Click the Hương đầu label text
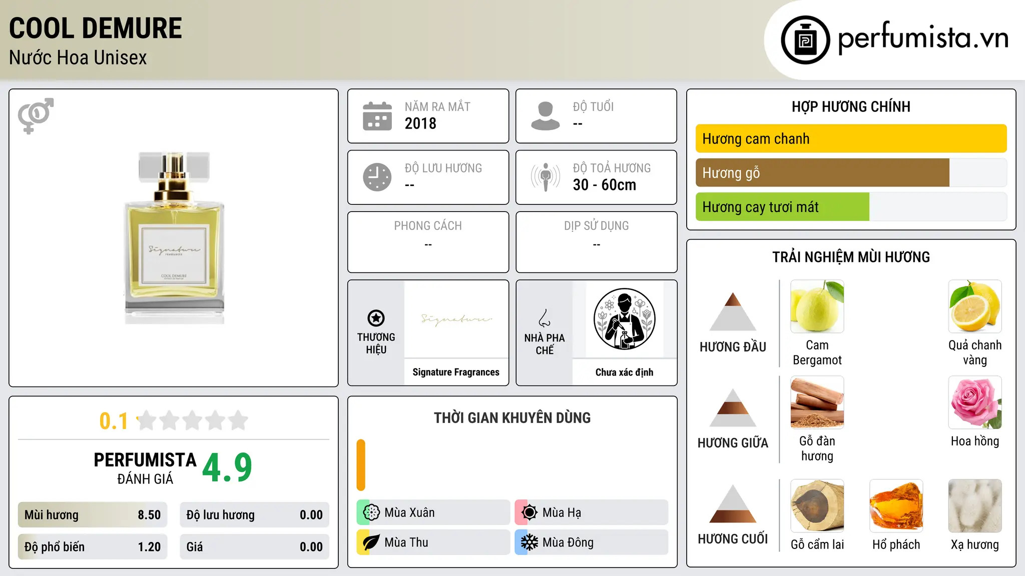Image resolution: width=1025 pixels, height=576 pixels. 733,347
